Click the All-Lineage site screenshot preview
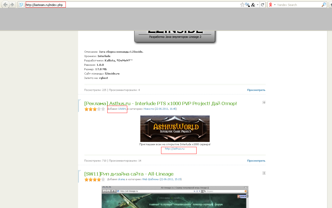 point(175,197)
